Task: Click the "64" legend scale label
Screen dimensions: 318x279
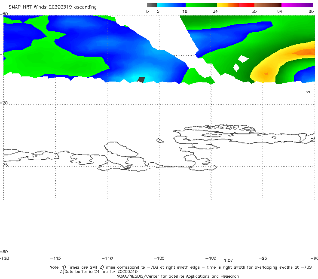Action: point(280,11)
